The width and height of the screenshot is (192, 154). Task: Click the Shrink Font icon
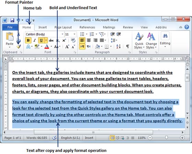pos(73,47)
